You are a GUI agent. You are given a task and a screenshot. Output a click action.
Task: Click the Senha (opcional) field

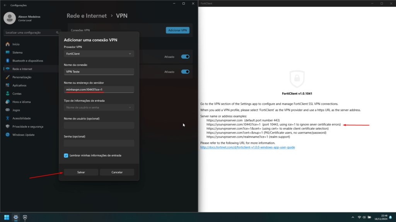(99, 143)
